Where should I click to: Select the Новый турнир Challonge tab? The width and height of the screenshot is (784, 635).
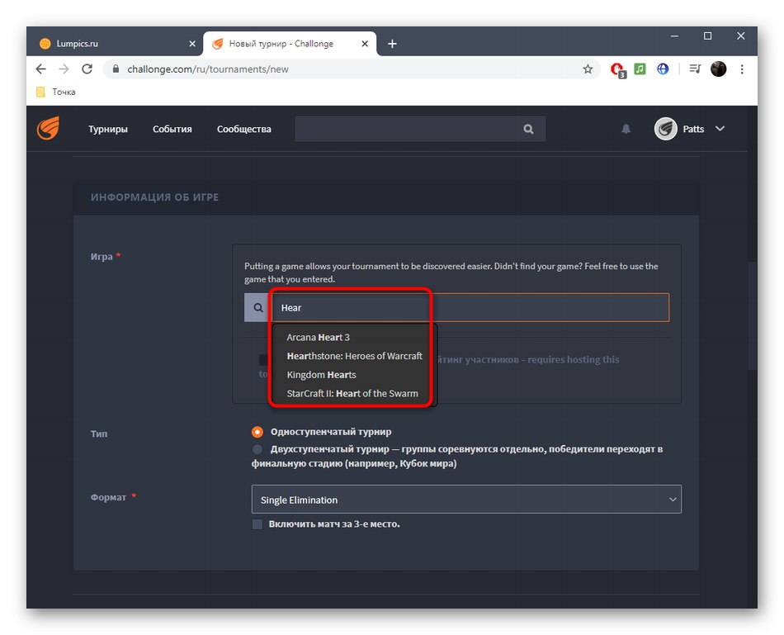(290, 44)
